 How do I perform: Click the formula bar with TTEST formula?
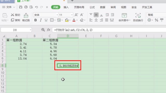[x=109, y=30]
